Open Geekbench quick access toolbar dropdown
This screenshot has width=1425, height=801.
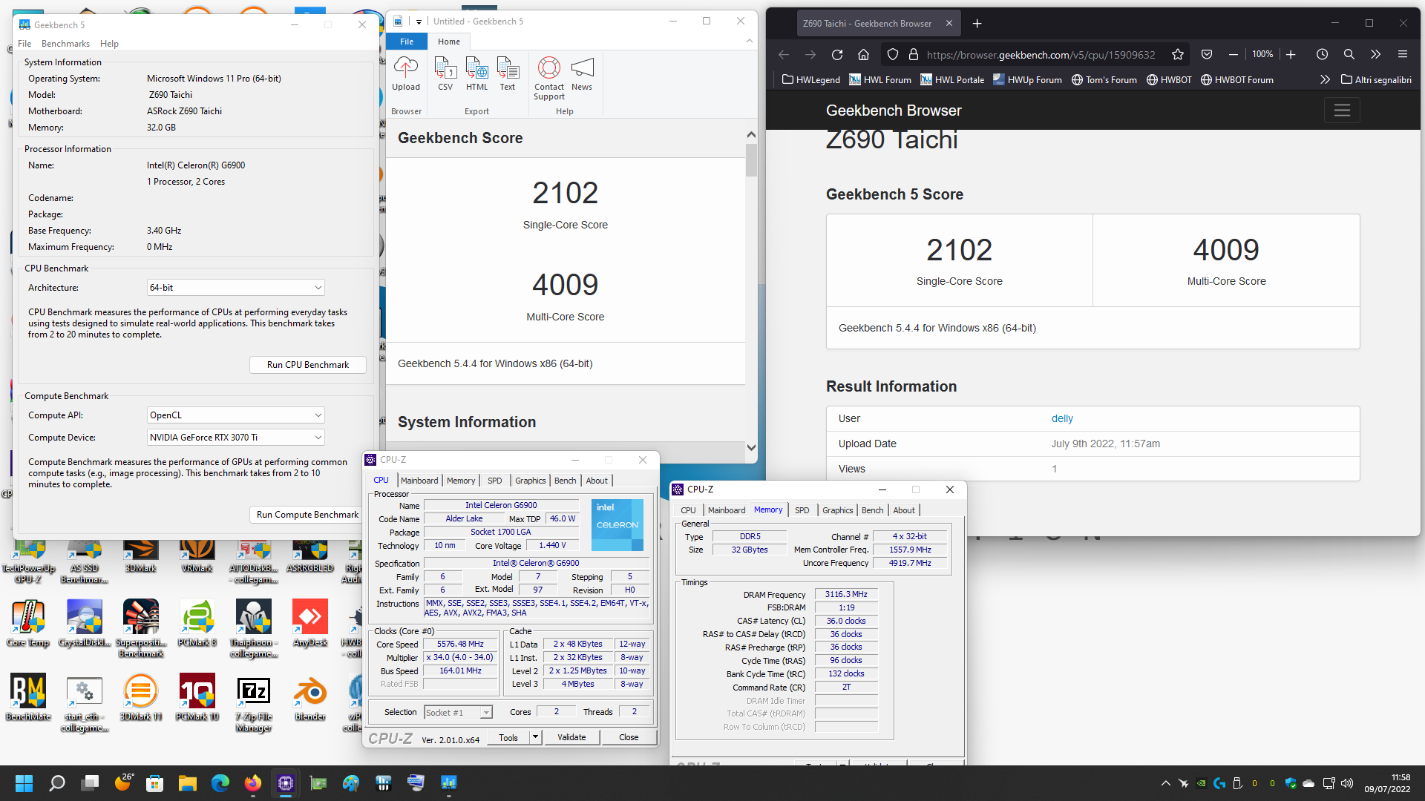tap(419, 22)
